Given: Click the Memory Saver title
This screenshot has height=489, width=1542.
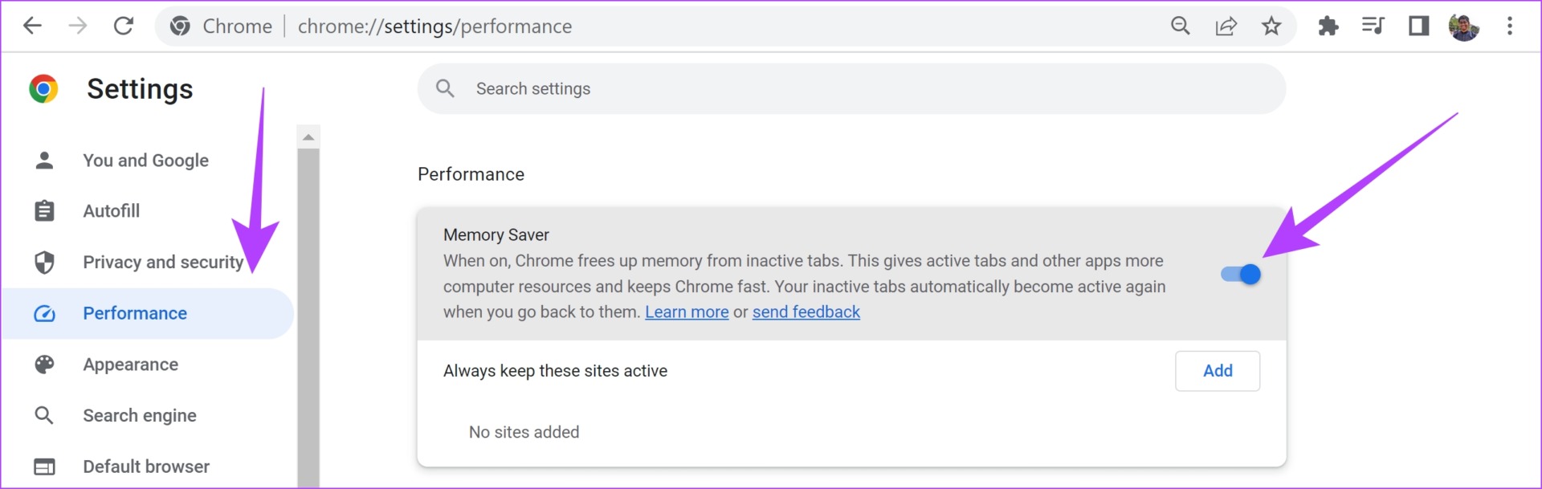Looking at the screenshot, I should point(496,235).
